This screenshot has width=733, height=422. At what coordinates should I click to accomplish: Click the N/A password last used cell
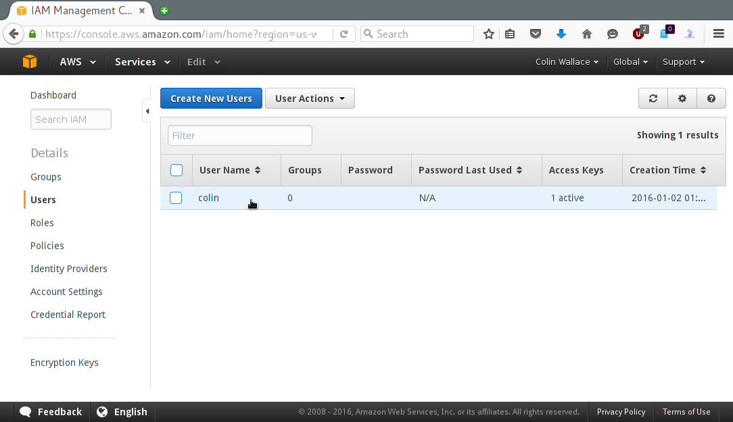(x=427, y=198)
